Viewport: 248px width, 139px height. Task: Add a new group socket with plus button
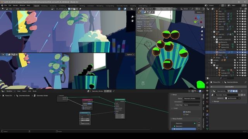click(199, 123)
